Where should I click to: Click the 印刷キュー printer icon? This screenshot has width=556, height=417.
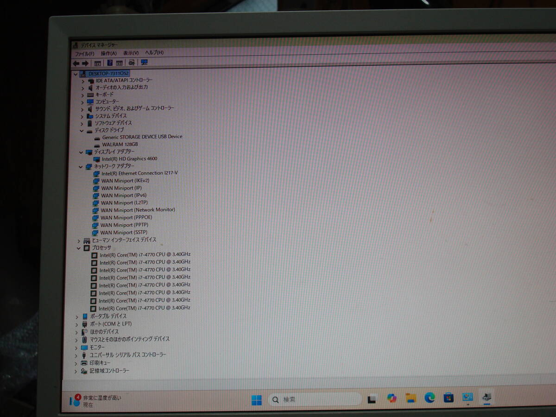(x=84, y=363)
